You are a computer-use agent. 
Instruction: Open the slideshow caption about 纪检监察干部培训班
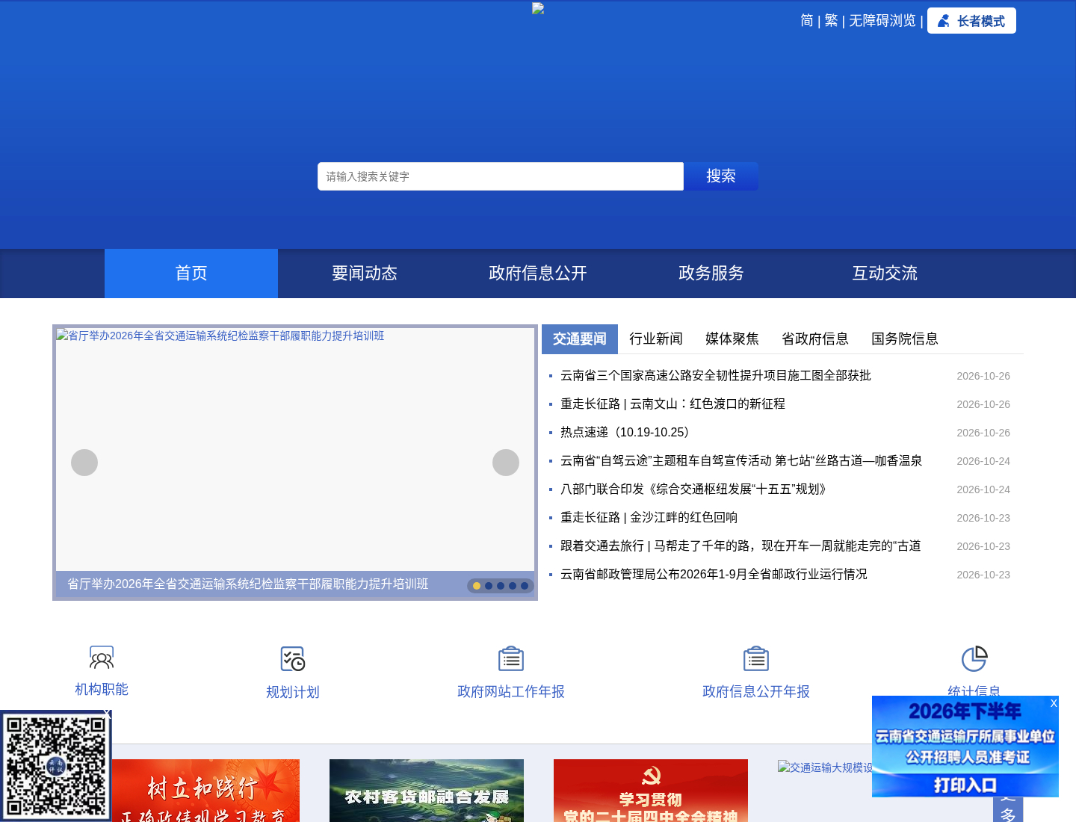tap(248, 584)
